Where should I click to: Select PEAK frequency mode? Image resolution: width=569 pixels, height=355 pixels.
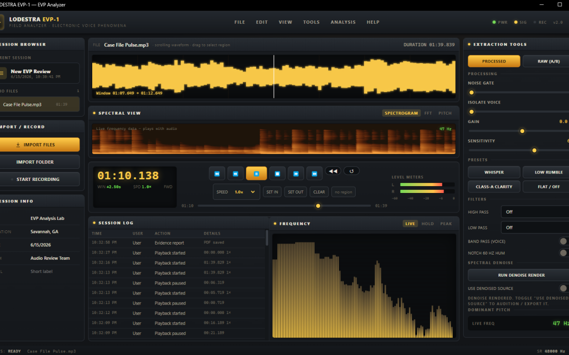(x=446, y=224)
